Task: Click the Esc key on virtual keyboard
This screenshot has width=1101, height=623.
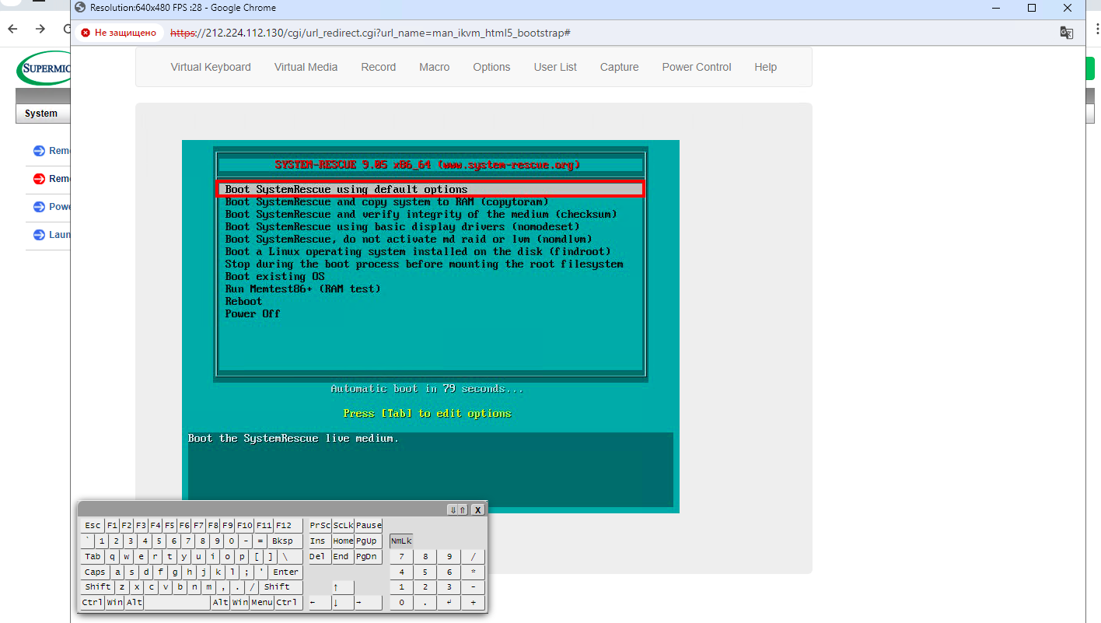Action: (93, 526)
